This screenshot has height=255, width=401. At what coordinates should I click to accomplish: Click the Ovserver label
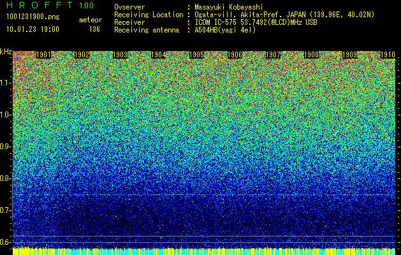pyautogui.click(x=129, y=7)
